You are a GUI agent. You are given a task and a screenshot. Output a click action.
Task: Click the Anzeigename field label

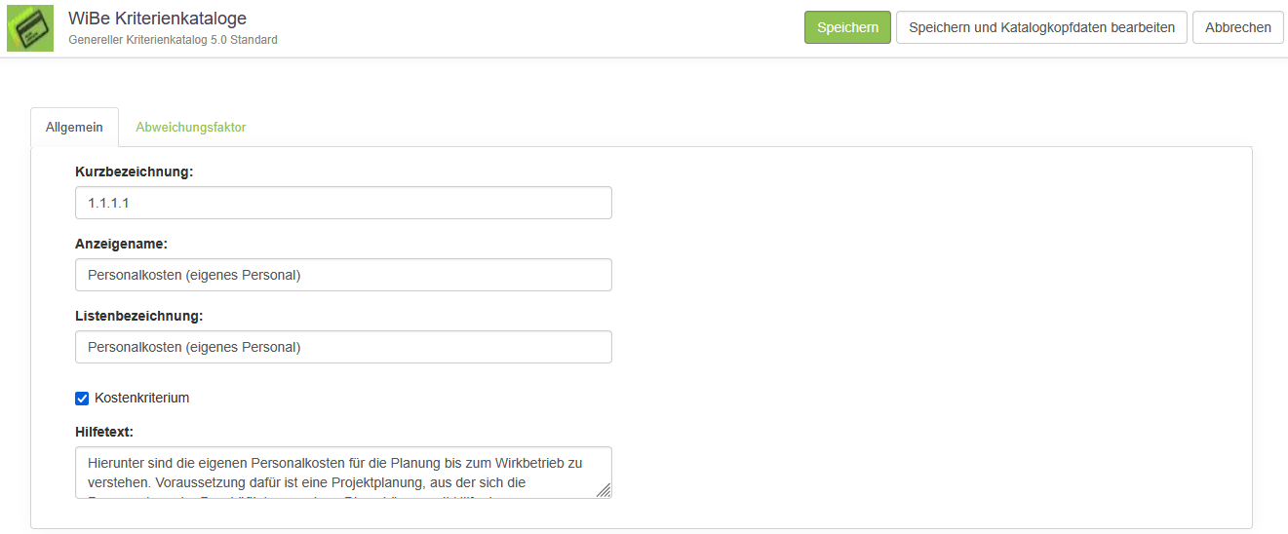point(121,244)
